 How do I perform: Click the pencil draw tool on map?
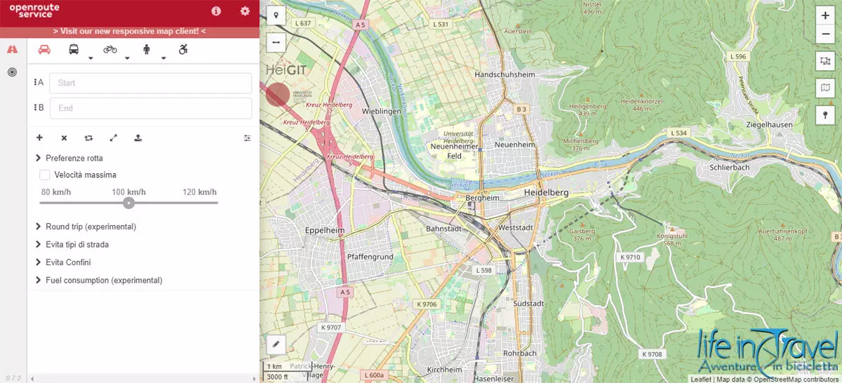276,344
